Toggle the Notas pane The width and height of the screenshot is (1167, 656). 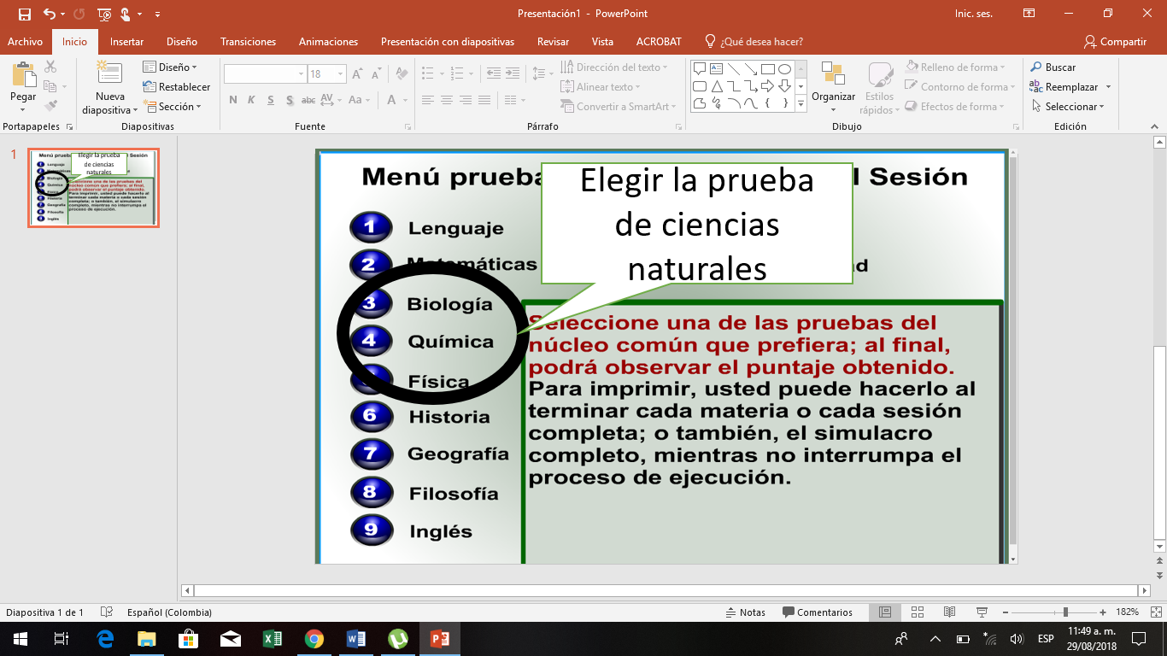[x=745, y=612]
